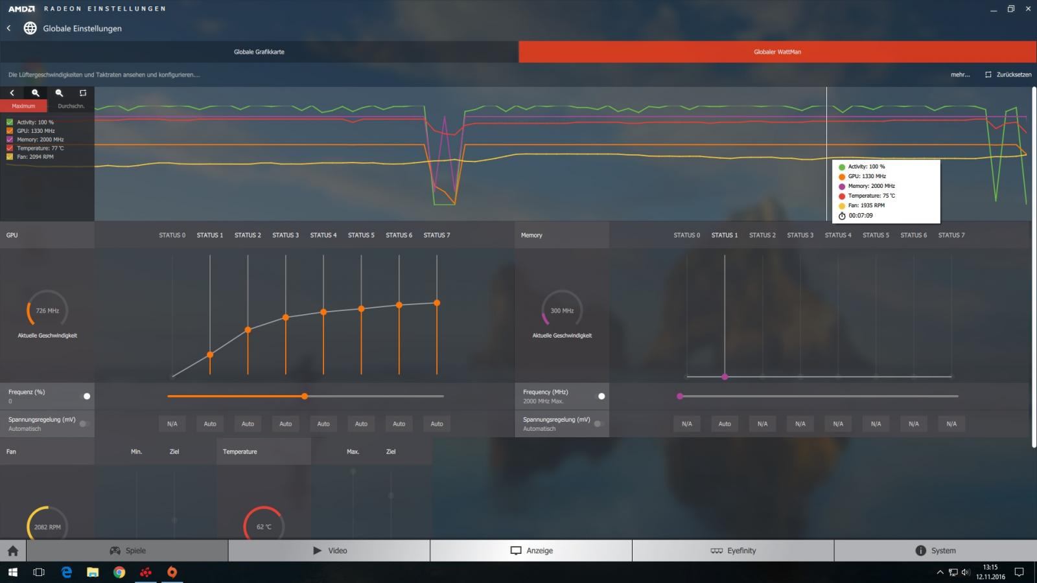
Task: Open the Spiele section
Action: point(127,551)
